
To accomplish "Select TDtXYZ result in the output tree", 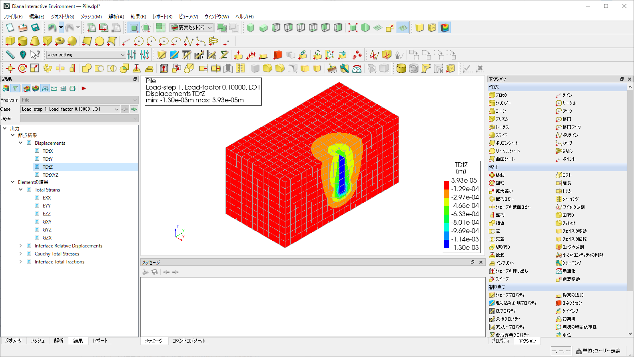I will (50, 175).
